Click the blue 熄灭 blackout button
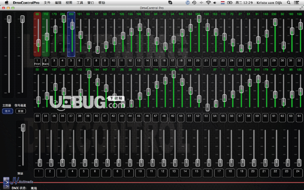Image resolution: width=304 pixels, height=190 pixels. tap(8, 111)
